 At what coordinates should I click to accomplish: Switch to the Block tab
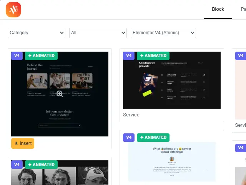point(218,9)
